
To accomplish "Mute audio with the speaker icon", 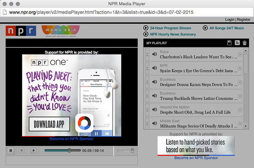I will click(x=119, y=150).
